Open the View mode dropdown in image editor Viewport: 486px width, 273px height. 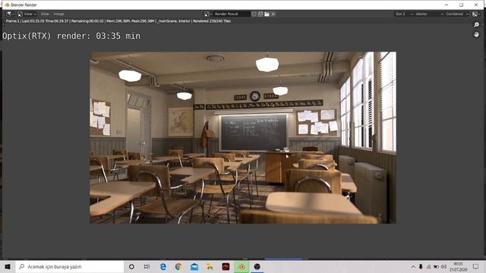[x=27, y=14]
